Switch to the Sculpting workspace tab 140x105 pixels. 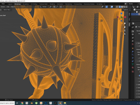pos(26,4)
